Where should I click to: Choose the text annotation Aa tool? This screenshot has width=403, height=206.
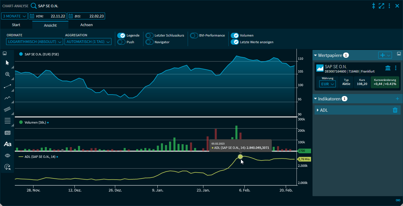click(x=8, y=144)
